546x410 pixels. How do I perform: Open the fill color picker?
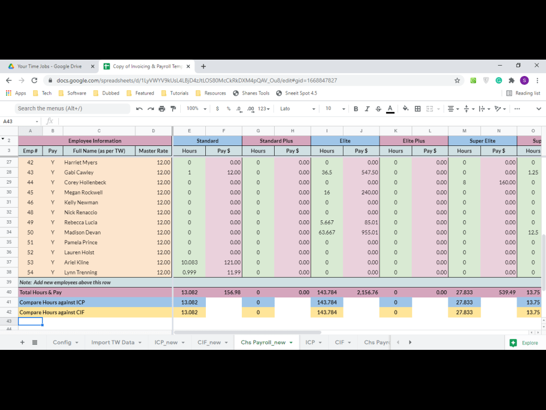point(406,109)
